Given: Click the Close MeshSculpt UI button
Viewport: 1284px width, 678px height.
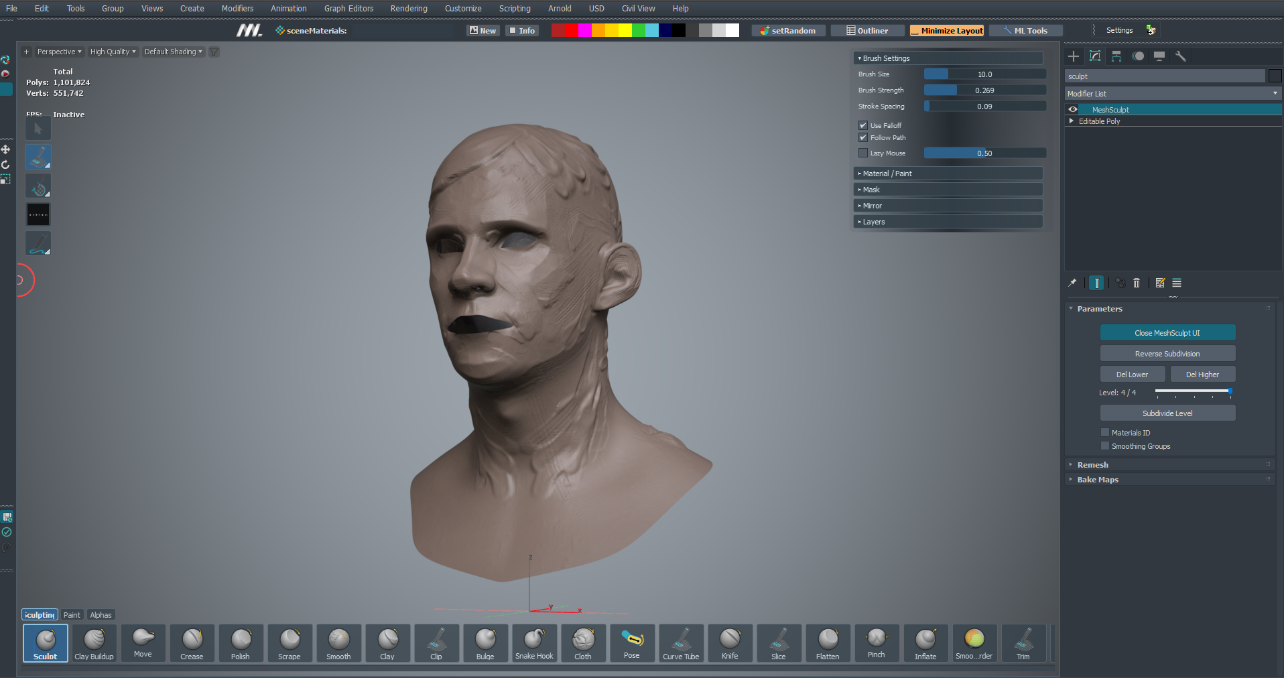Looking at the screenshot, I should [1167, 333].
